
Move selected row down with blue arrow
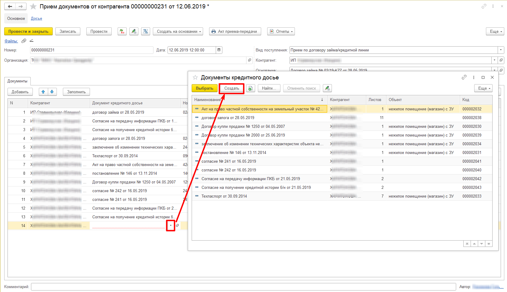click(x=52, y=92)
